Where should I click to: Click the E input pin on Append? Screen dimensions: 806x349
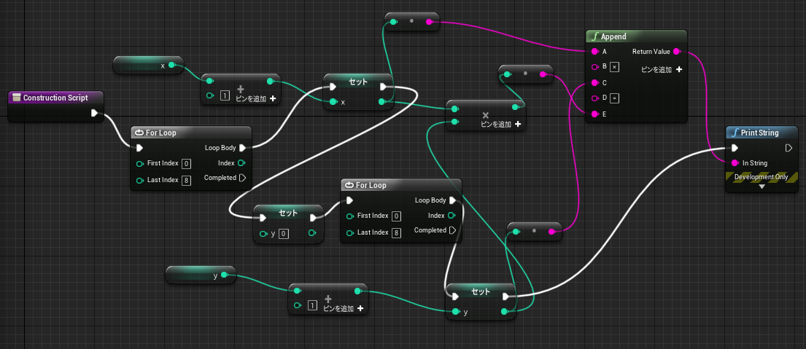tap(594, 114)
